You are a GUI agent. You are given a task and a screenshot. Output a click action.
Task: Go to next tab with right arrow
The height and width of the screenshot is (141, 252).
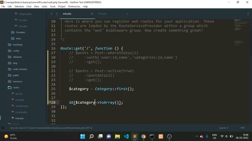pyautogui.click(x=57, y=14)
